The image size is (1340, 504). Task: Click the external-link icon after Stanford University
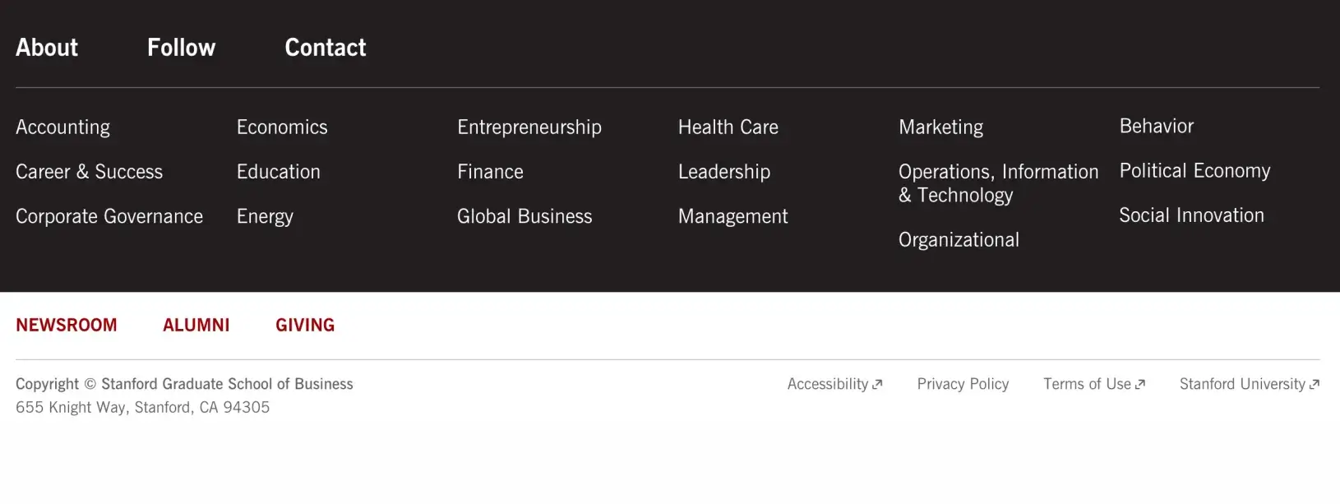pos(1315,385)
